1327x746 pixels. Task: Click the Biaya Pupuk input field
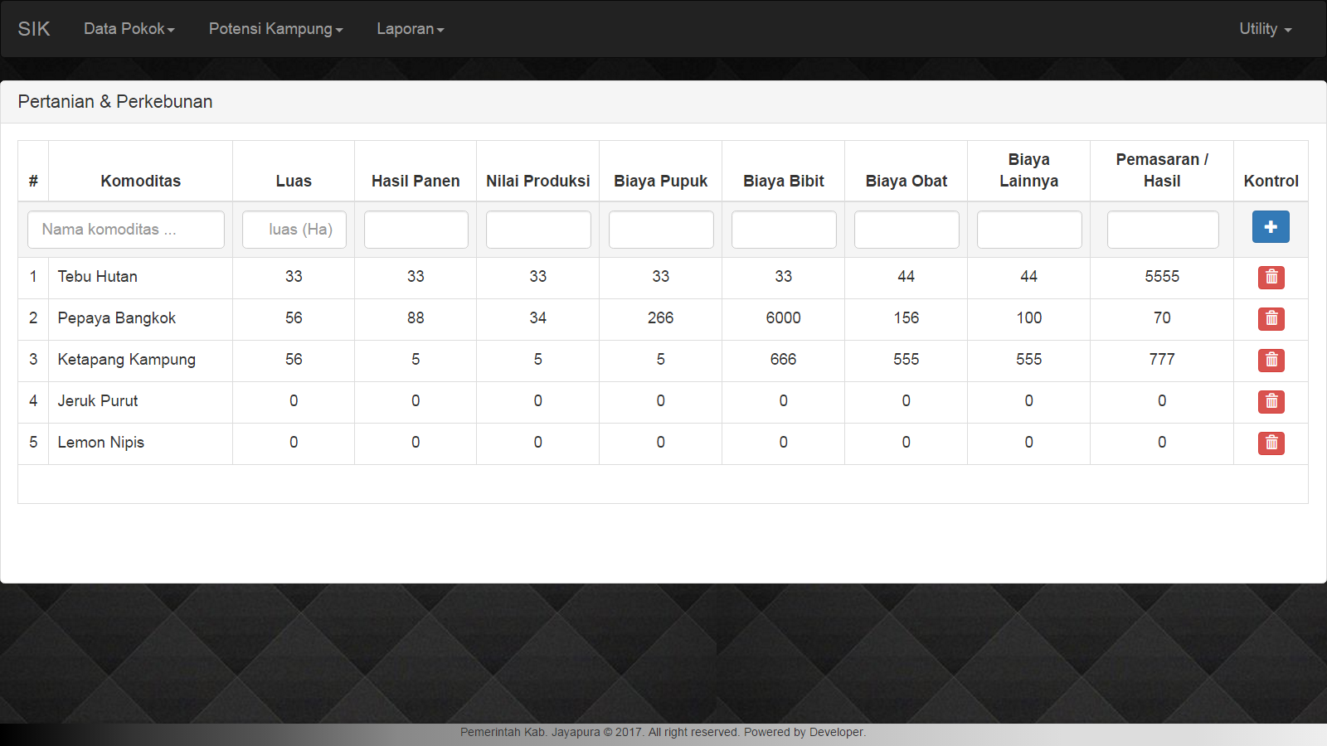click(661, 230)
